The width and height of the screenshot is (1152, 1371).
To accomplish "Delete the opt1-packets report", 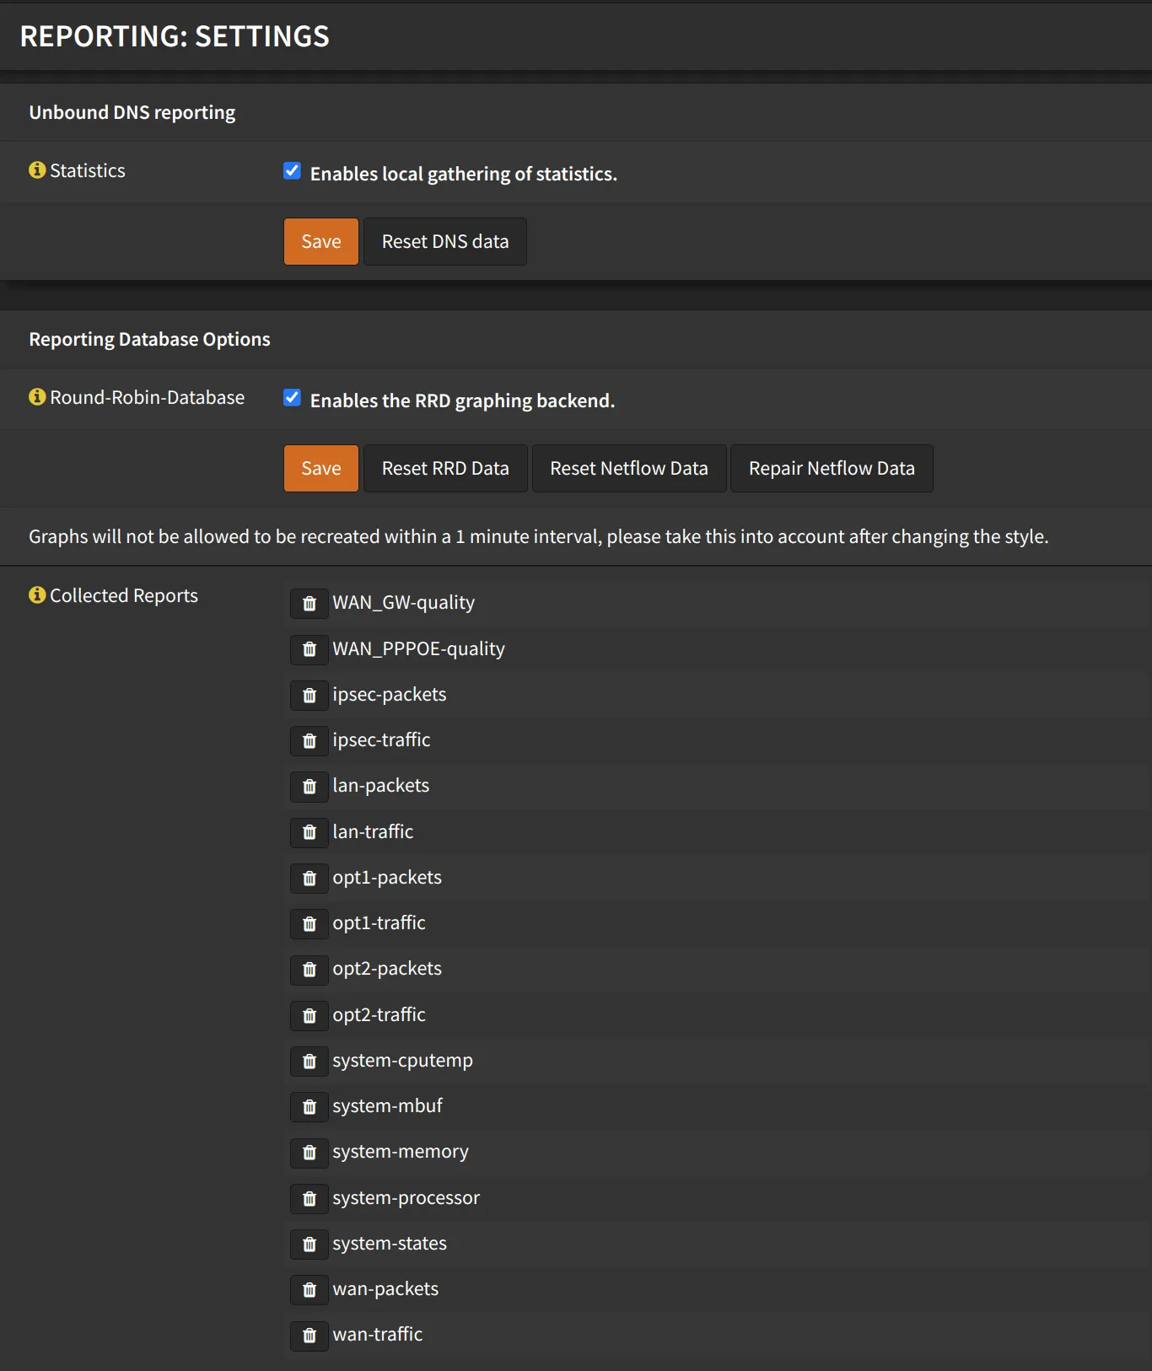I will pyautogui.click(x=310, y=878).
